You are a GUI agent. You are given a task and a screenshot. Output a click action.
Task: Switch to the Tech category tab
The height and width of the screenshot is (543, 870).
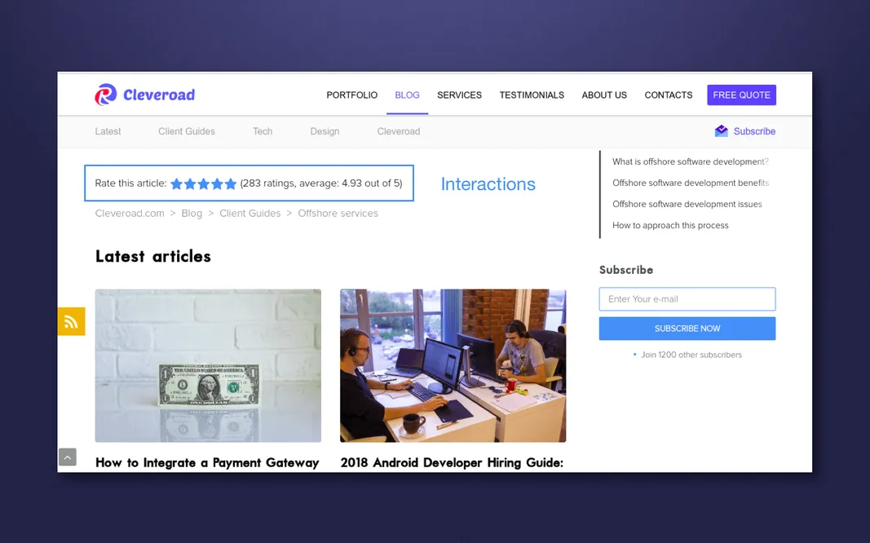point(262,131)
